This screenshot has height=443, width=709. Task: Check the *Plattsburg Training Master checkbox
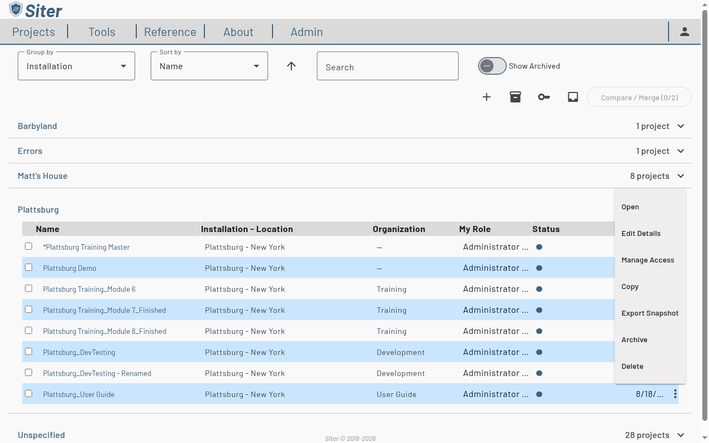point(28,246)
